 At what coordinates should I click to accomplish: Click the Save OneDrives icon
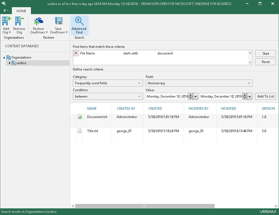click(59, 22)
